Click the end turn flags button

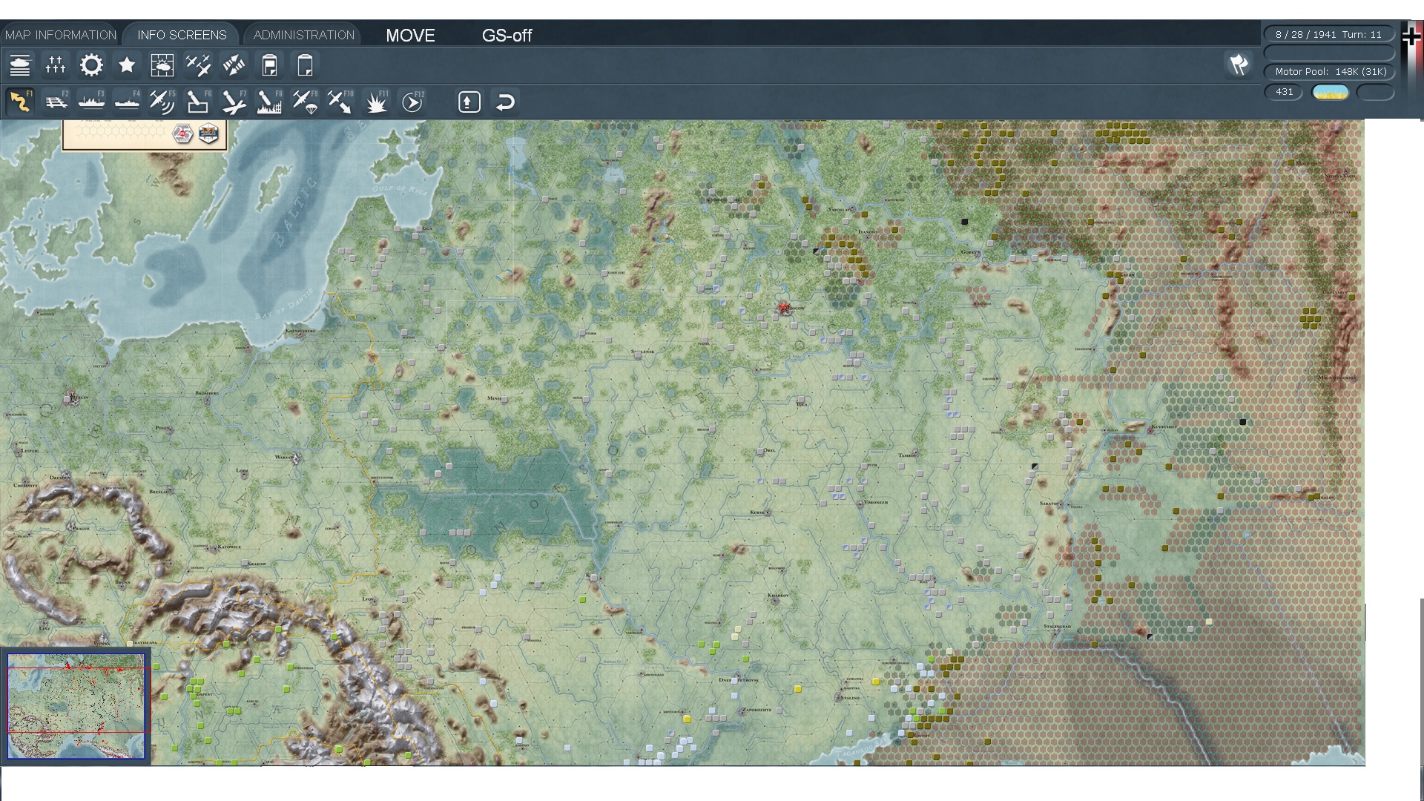1239,65
